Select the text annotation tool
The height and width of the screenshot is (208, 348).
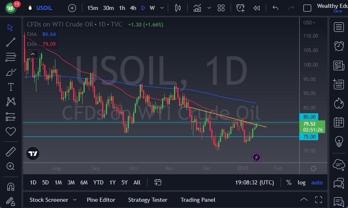click(11, 87)
